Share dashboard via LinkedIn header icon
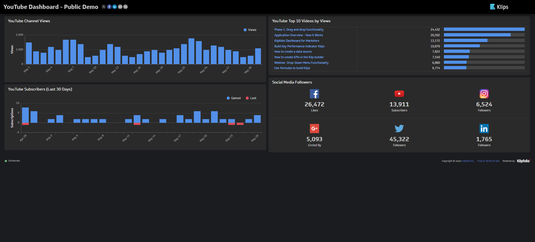The width and height of the screenshot is (535, 242). pyautogui.click(x=115, y=7)
